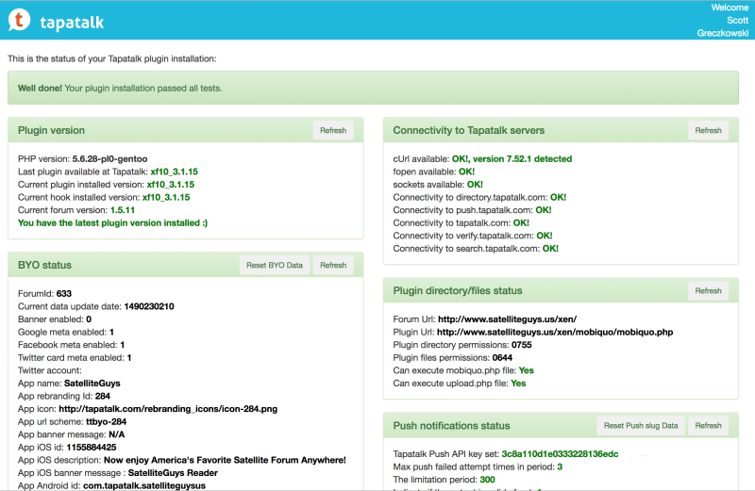
Task: Click Current data update date 1490230210
Action: pos(96,306)
